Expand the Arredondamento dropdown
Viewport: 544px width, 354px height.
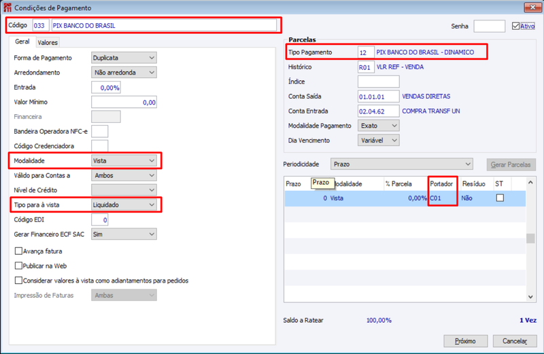[124, 73]
